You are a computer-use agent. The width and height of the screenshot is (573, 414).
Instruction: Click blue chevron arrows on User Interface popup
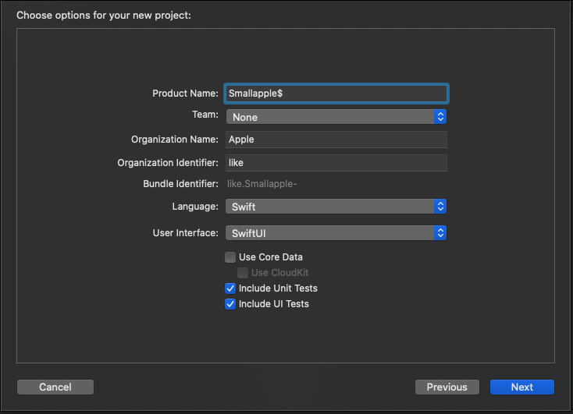440,233
